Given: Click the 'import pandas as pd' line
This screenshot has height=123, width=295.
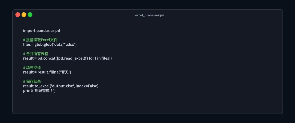Looking at the screenshot, I should coord(42,31).
